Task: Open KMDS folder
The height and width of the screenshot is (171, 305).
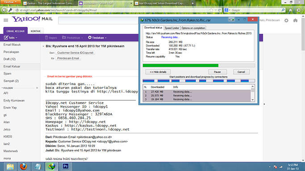Action: point(8,137)
